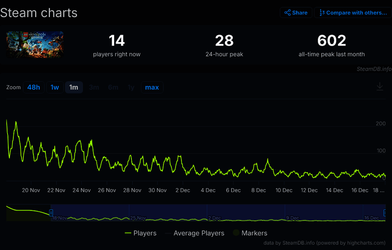The image size is (392, 250).
Task: Select the 1m zoom range
Action: point(73,88)
